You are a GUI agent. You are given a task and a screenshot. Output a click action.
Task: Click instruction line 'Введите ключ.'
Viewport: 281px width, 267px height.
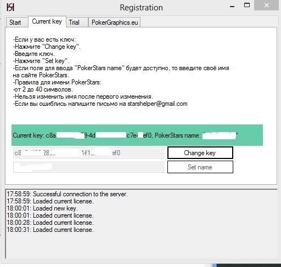(34, 54)
